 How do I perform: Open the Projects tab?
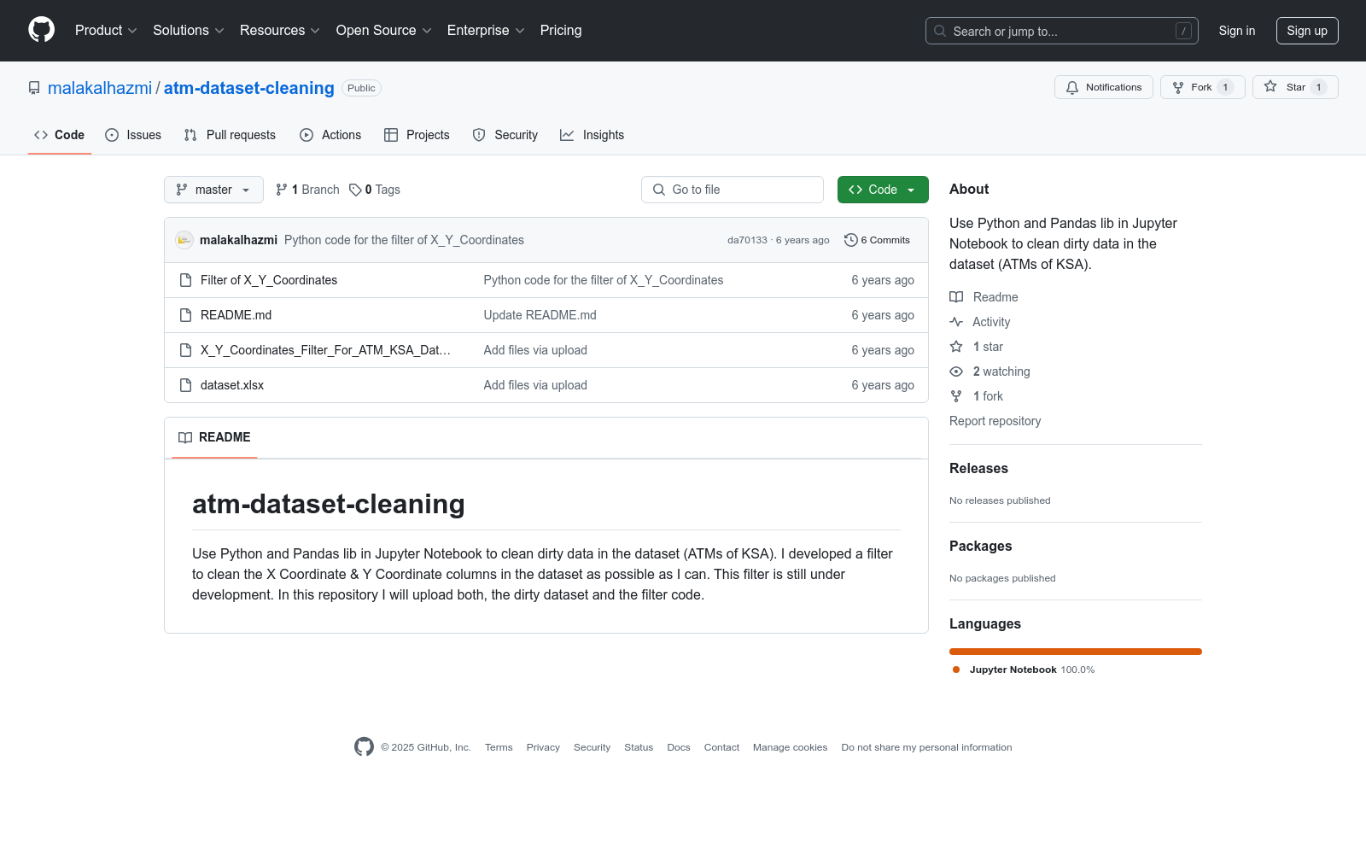(x=417, y=135)
